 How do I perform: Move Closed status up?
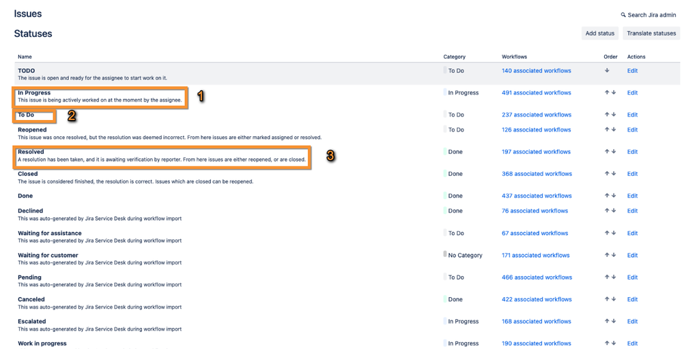(607, 174)
